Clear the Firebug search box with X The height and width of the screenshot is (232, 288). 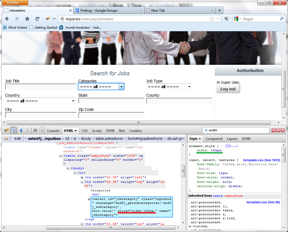[206, 130]
